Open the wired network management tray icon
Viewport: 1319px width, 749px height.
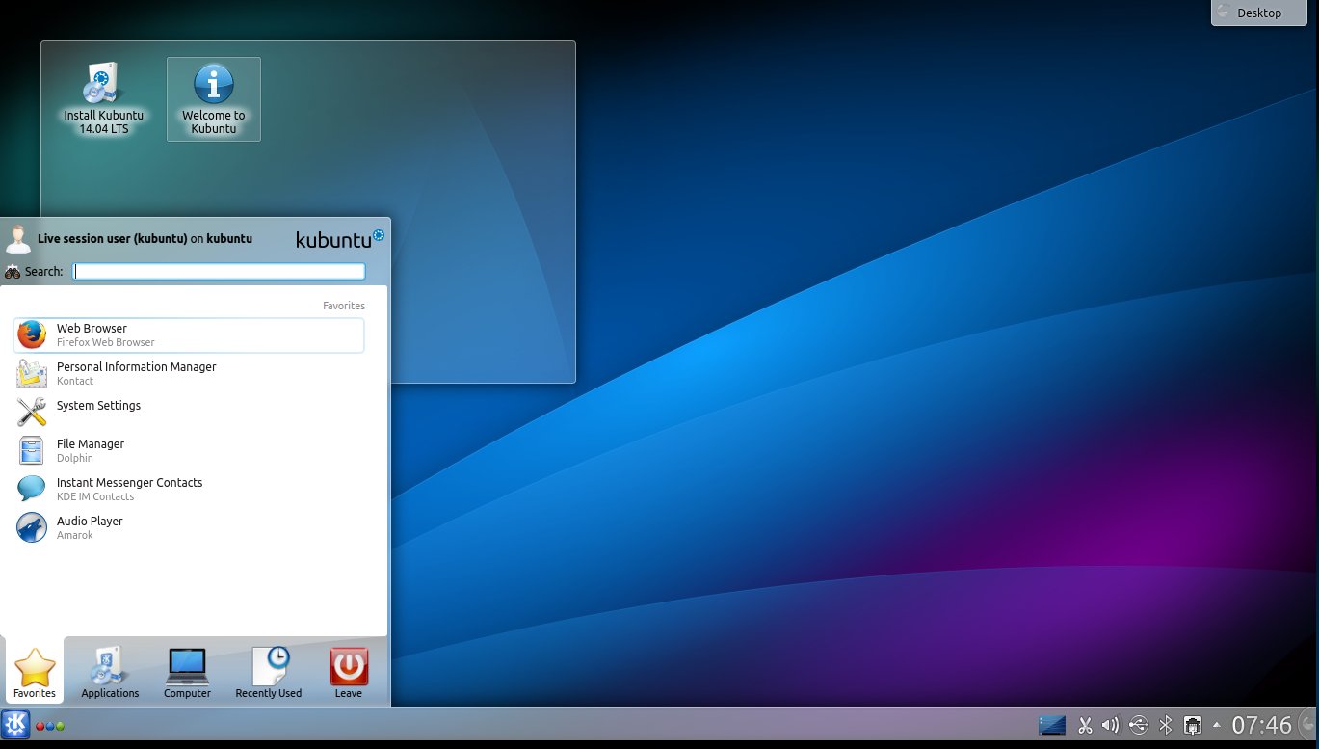click(1192, 725)
